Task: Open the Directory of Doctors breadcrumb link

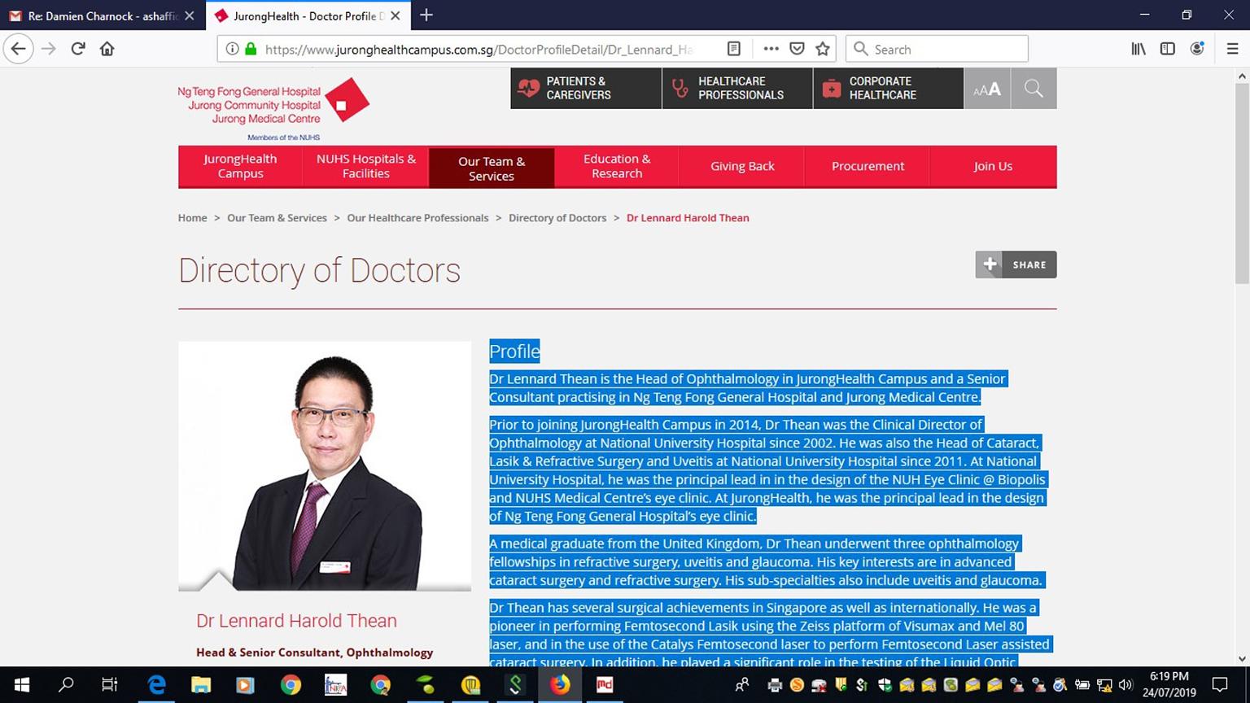Action: 557,217
